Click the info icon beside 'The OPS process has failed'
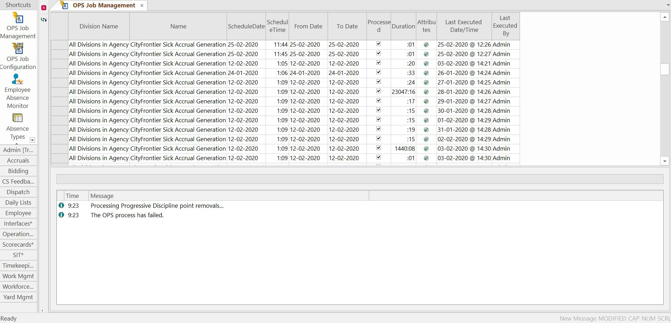The height and width of the screenshot is (323, 671). click(x=61, y=215)
